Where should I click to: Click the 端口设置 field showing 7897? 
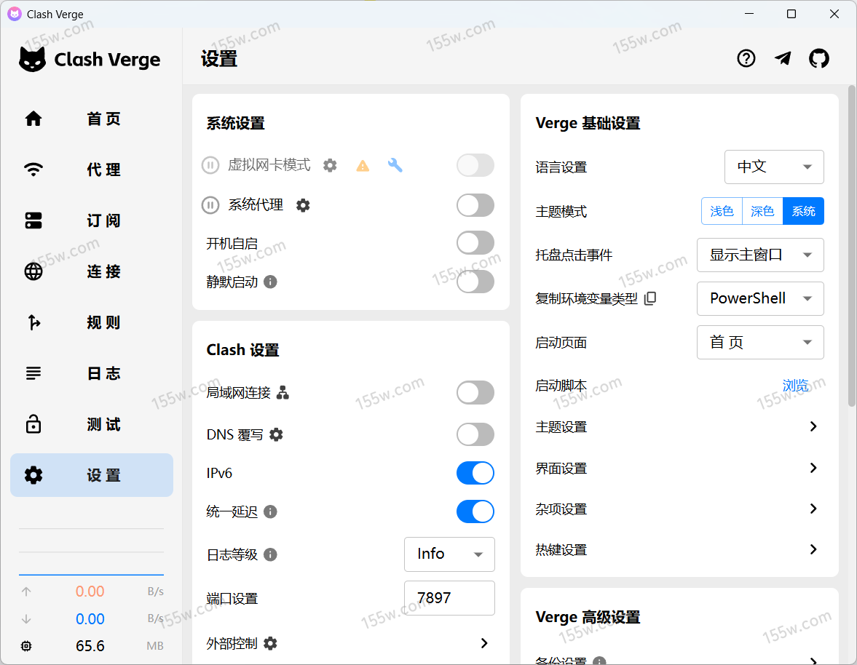449,598
